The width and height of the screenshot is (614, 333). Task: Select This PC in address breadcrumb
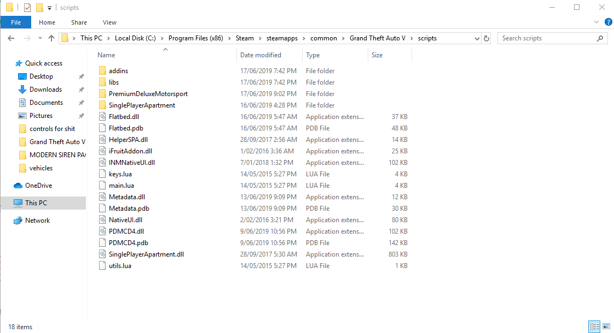coord(91,38)
